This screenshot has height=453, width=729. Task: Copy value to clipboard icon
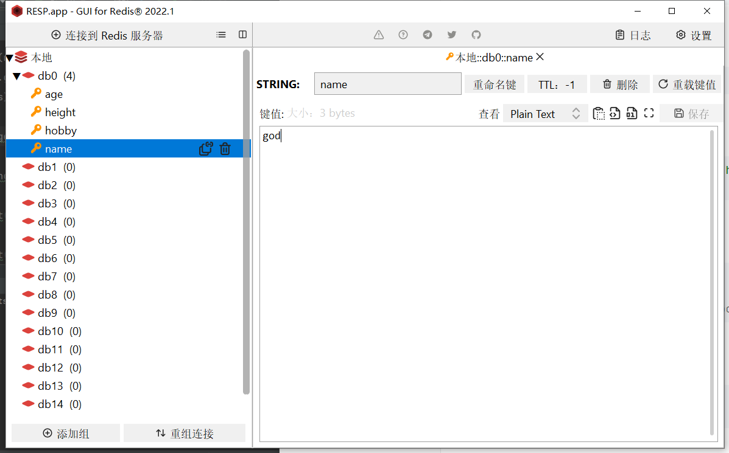[x=599, y=113]
